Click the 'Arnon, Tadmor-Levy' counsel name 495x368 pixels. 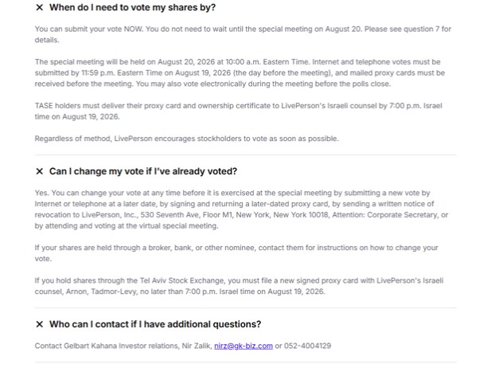pyautogui.click(x=101, y=292)
